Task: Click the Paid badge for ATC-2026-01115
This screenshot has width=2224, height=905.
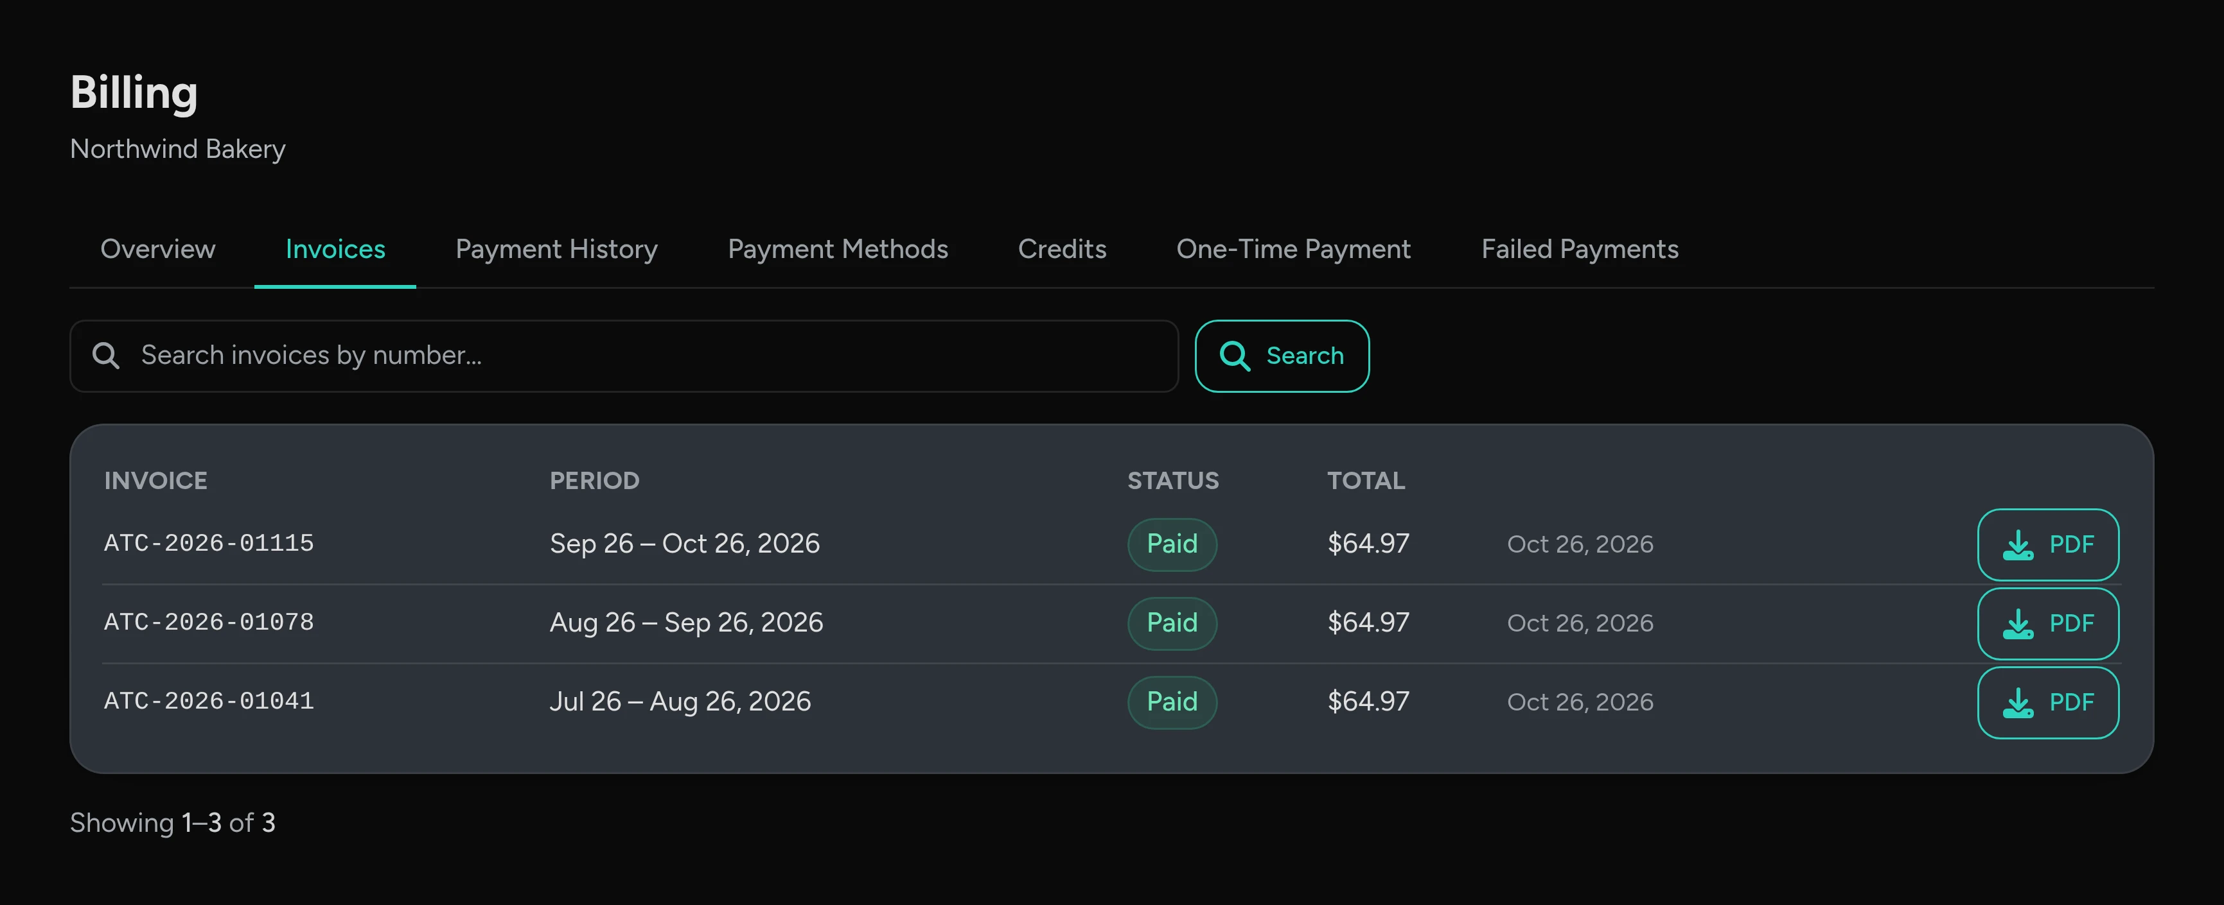Action: [x=1172, y=544]
